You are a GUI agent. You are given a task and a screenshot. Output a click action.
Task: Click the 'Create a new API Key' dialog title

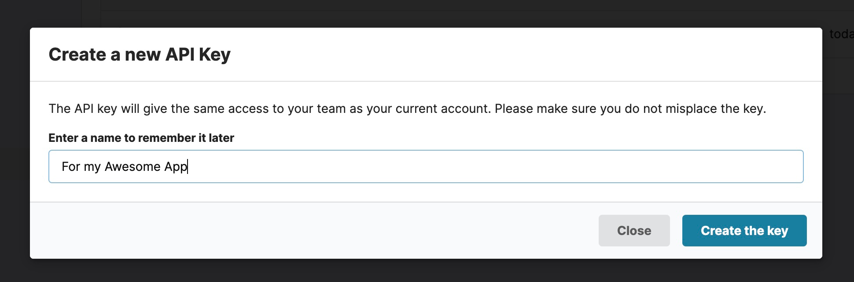[140, 54]
